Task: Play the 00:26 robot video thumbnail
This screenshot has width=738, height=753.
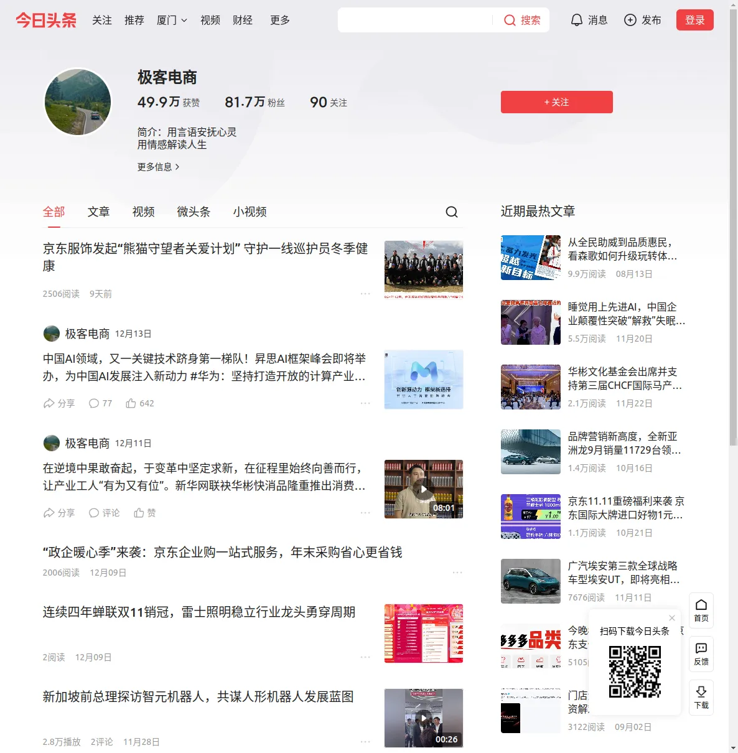Action: click(424, 718)
